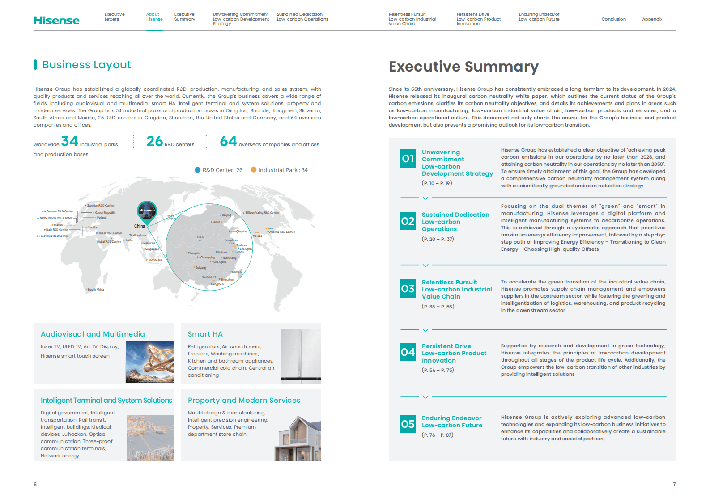This screenshot has width=710, height=502.
Task: Click the blue R&D Center legend dot
Action: (198, 170)
